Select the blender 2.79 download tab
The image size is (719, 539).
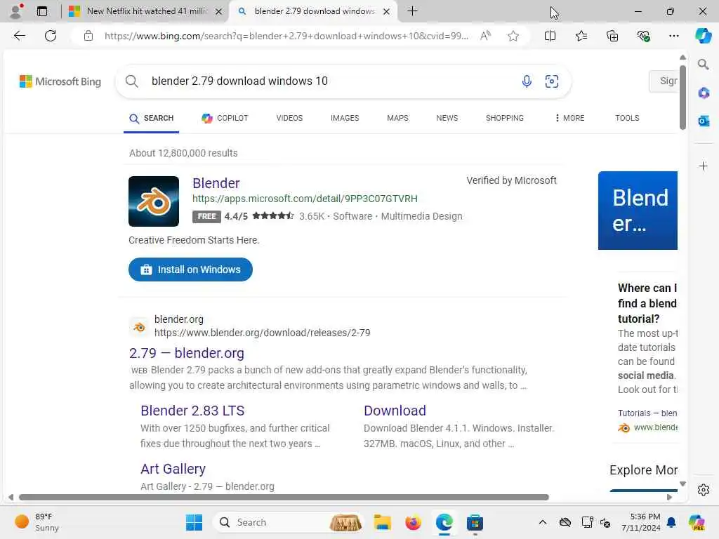(x=314, y=11)
